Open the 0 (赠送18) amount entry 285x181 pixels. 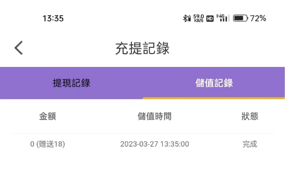click(47, 144)
